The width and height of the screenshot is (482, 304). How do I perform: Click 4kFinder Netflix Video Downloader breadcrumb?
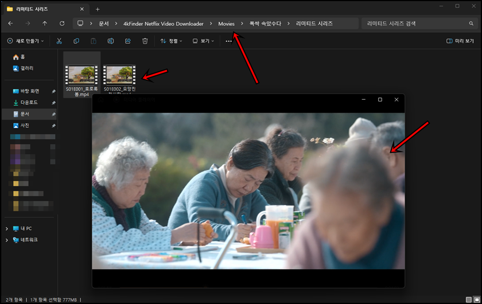click(163, 24)
